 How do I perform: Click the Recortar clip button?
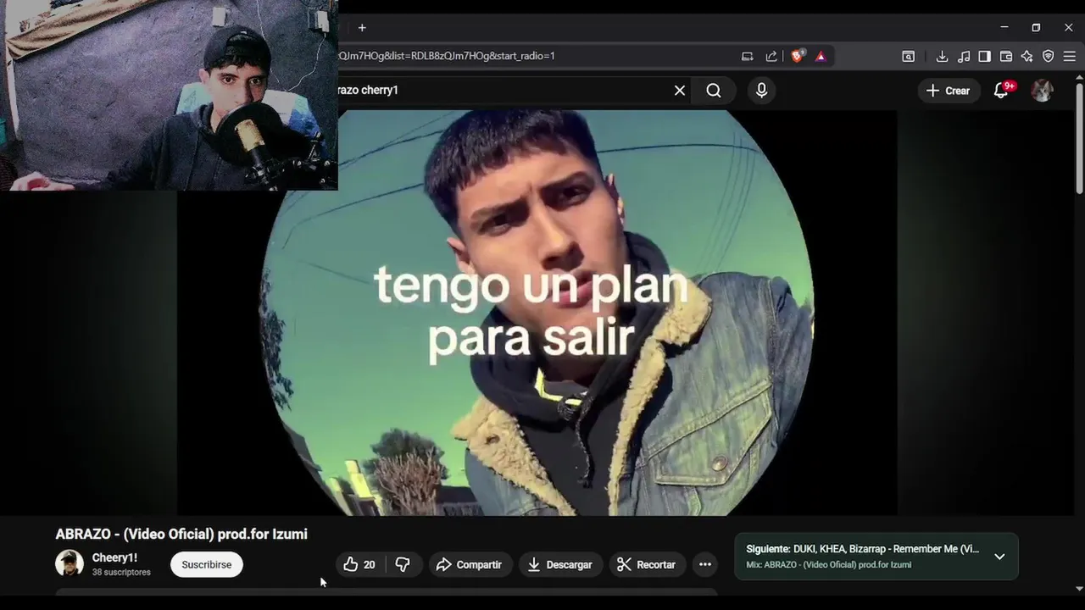[647, 564]
